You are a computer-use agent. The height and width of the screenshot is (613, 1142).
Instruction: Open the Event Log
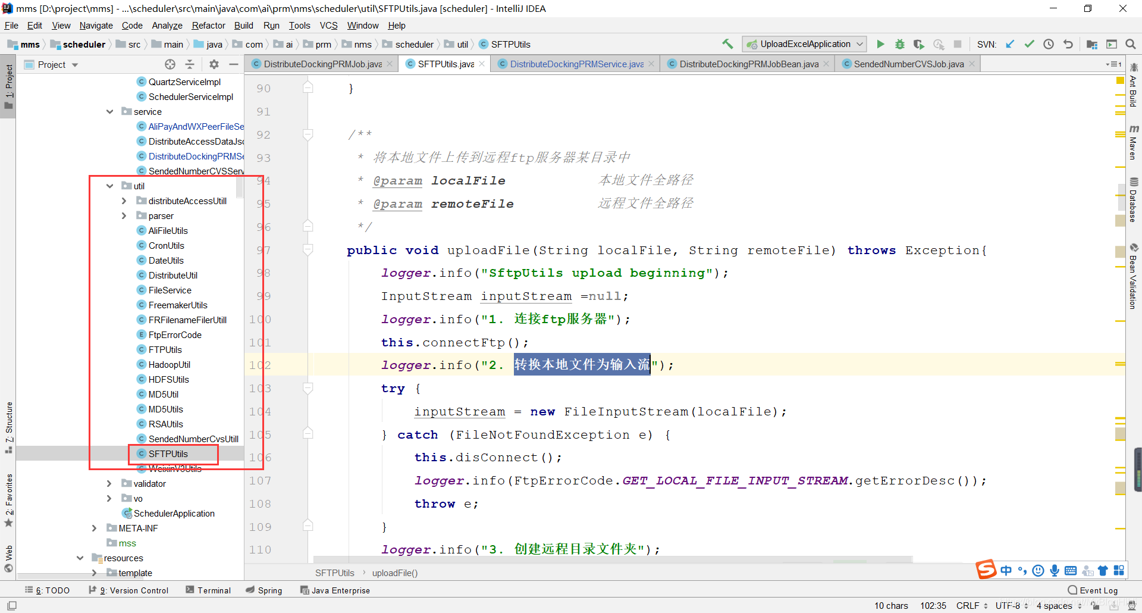tap(1093, 590)
